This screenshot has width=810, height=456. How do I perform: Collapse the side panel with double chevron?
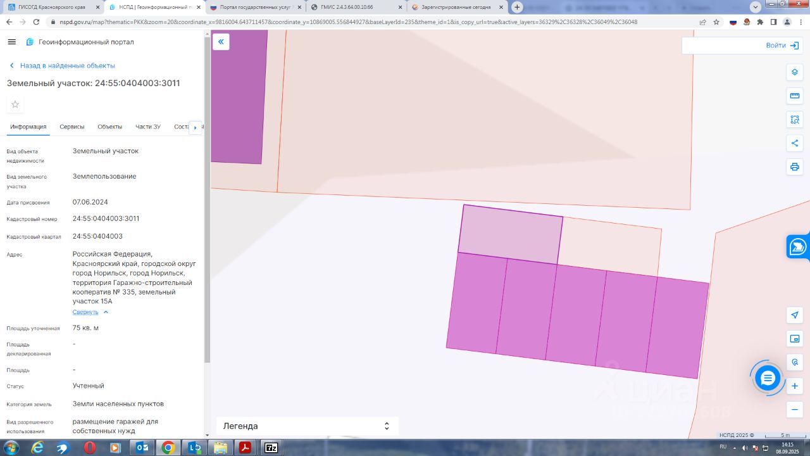pos(221,42)
